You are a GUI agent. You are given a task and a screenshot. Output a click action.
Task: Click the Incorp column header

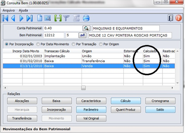pyautogui.click(x=13, y=51)
